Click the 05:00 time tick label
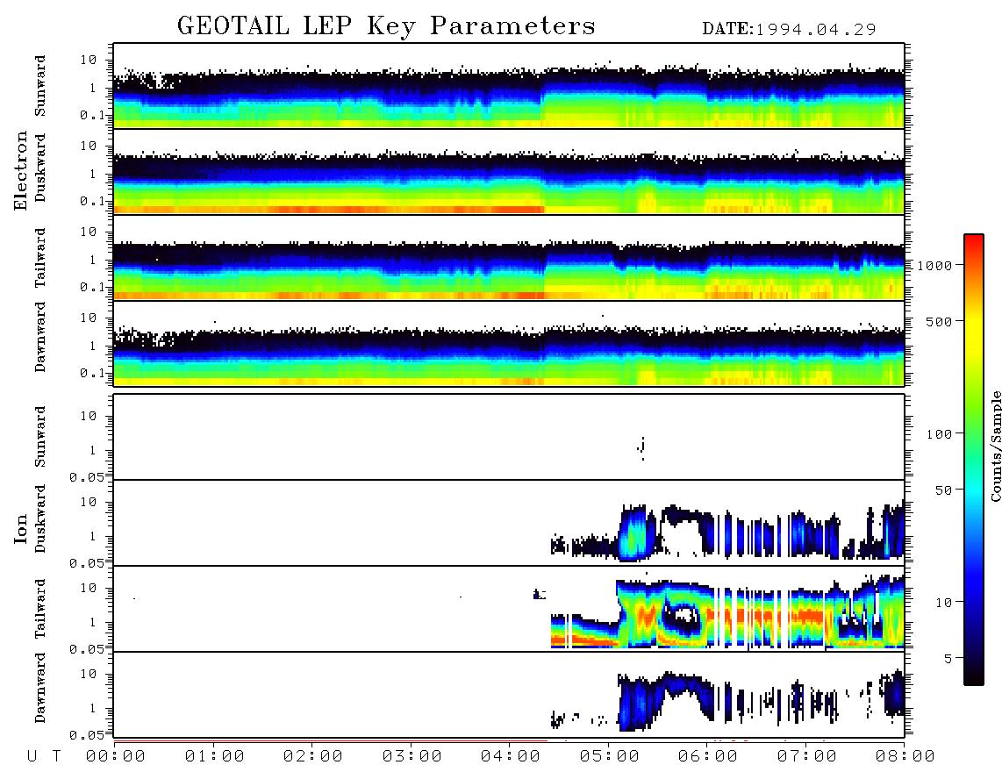 (610, 757)
